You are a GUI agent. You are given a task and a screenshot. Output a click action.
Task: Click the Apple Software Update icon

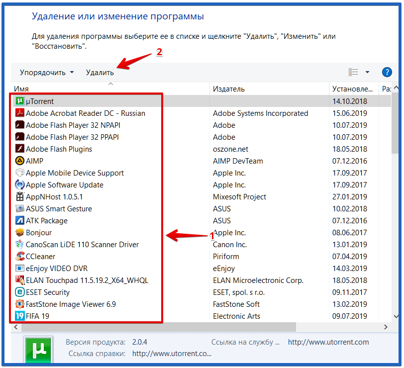(x=20, y=184)
